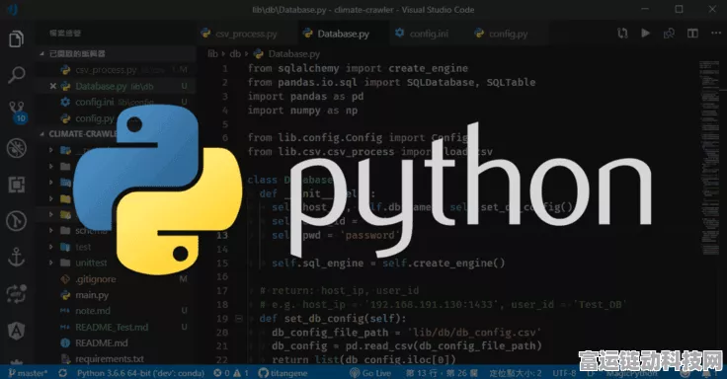
Task: Open README.md file in explorer
Action: 116,342
